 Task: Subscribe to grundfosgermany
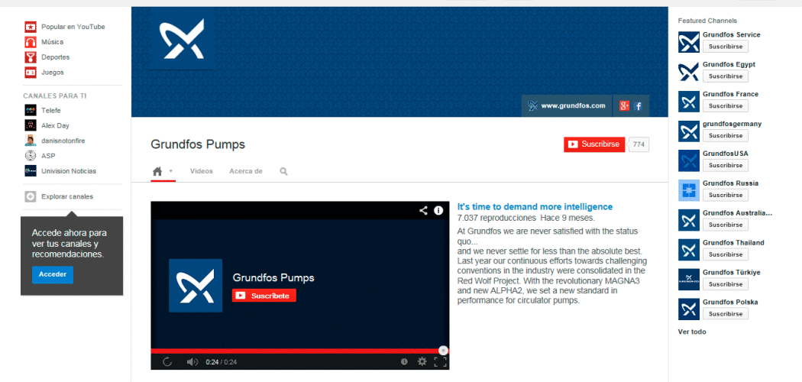coord(726,135)
